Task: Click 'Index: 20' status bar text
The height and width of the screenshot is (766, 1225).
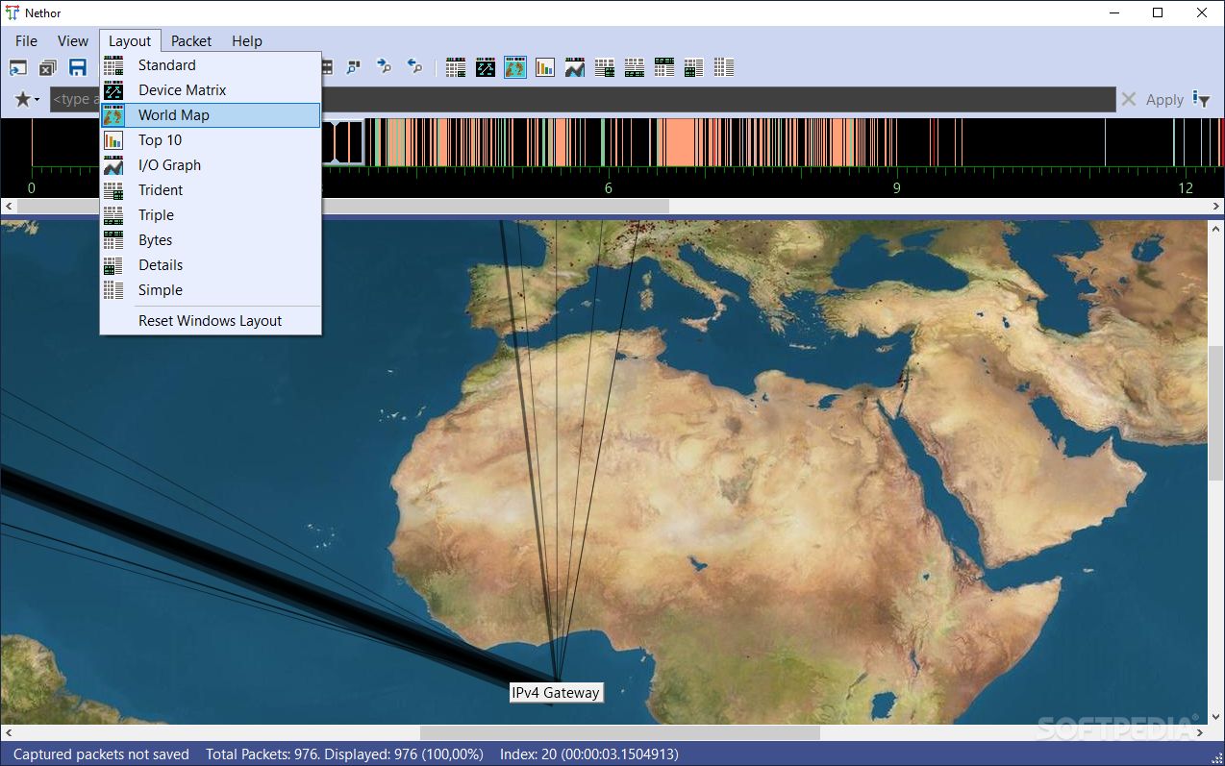Action: [x=589, y=754]
